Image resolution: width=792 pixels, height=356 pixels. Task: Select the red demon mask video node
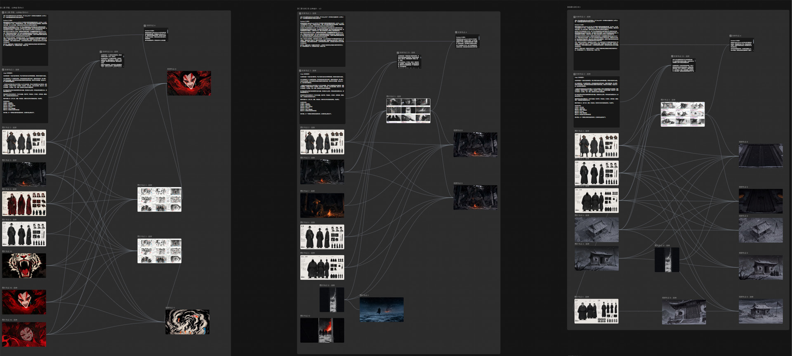[189, 83]
